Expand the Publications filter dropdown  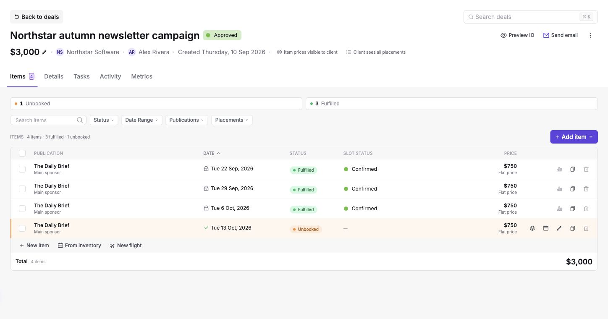coord(187,120)
